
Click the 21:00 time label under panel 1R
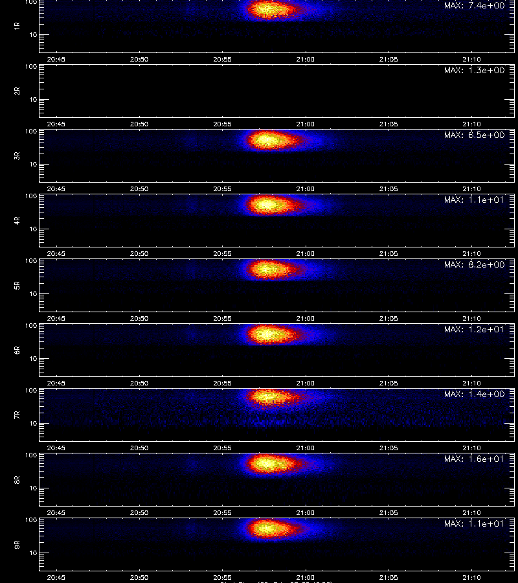pyautogui.click(x=305, y=60)
